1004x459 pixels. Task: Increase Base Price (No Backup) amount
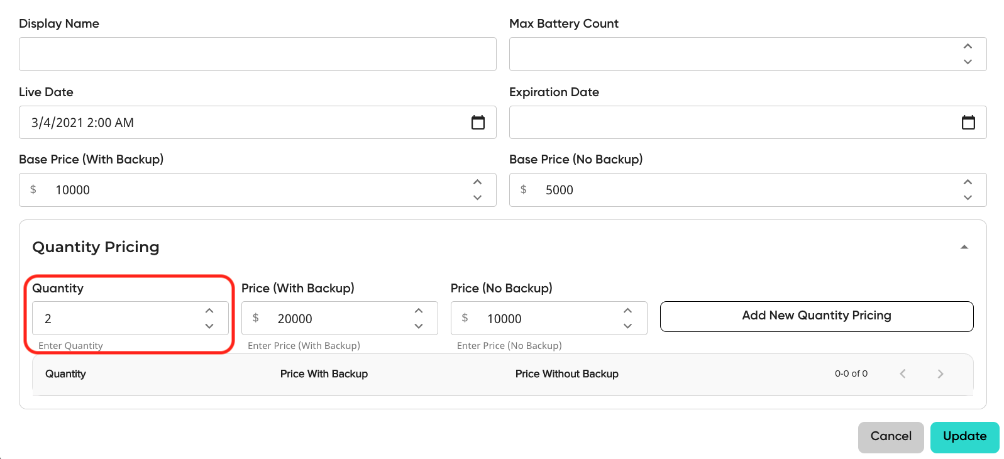(968, 182)
